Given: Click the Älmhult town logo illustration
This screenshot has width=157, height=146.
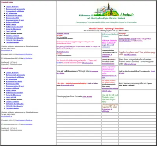Looking at the screenshot, I should click(x=107, y=9).
